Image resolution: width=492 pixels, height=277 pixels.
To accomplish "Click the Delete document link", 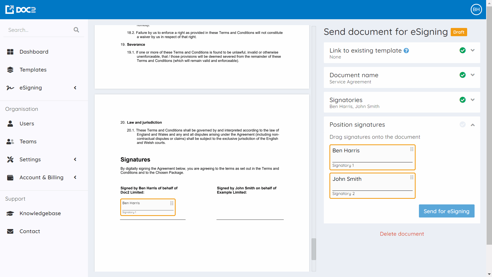I will (x=402, y=234).
